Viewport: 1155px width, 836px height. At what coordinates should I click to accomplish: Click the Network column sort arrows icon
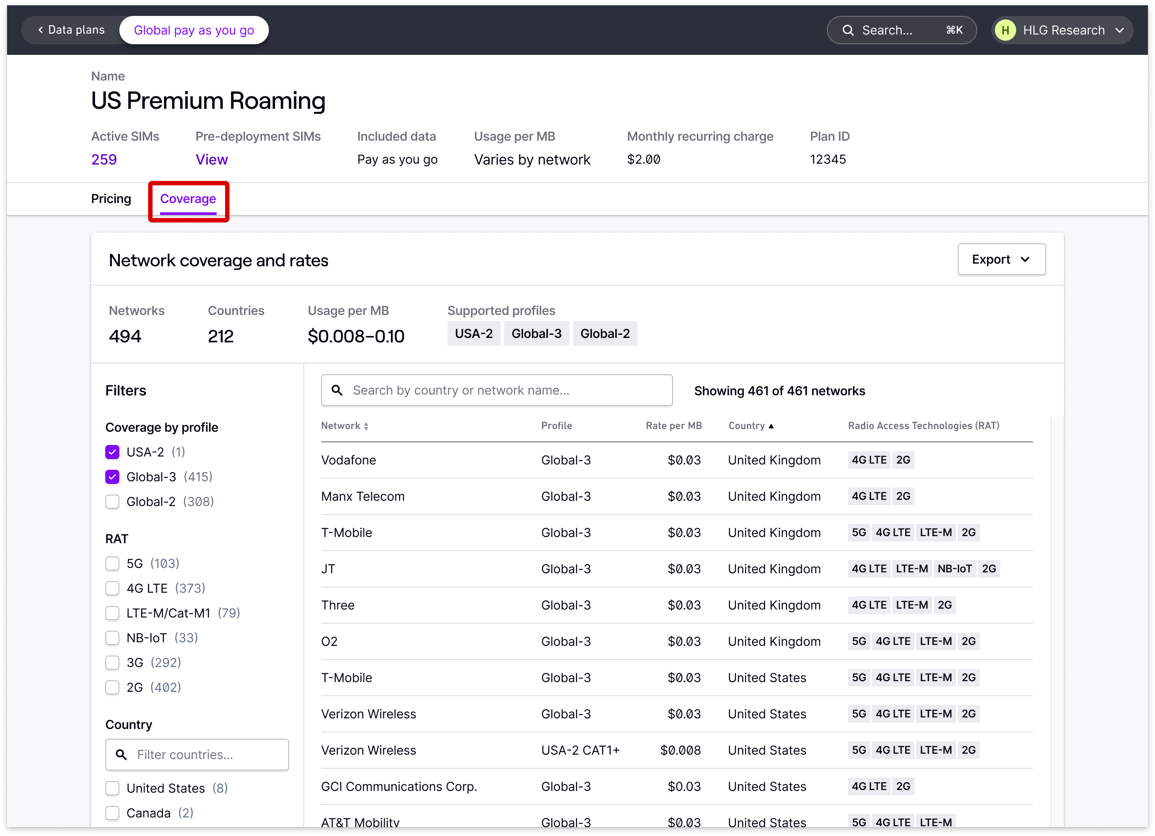(366, 426)
